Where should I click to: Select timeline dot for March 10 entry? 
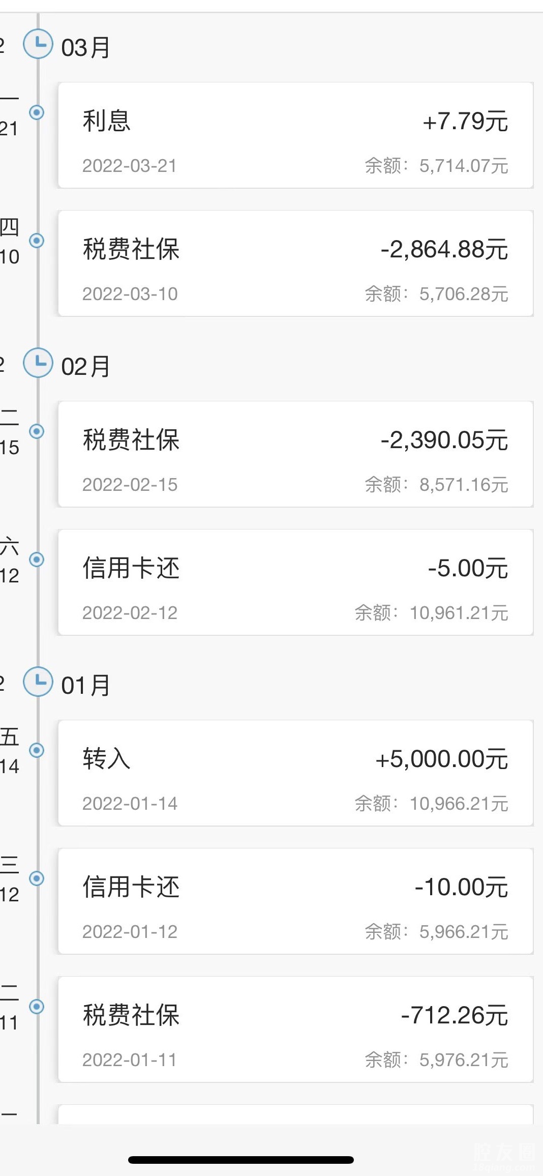(x=37, y=241)
